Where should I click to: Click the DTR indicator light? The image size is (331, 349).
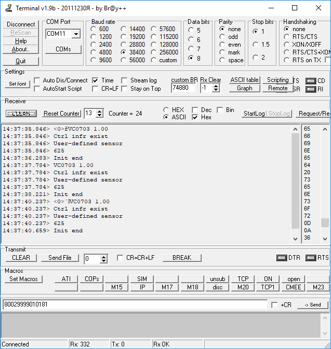282,258
